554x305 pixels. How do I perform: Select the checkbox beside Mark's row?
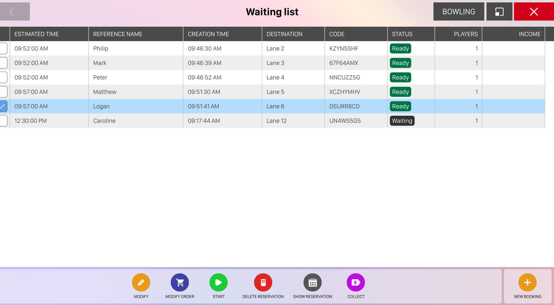[4, 63]
